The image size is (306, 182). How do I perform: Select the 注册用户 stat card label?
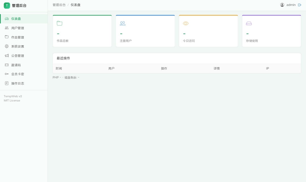(x=126, y=41)
